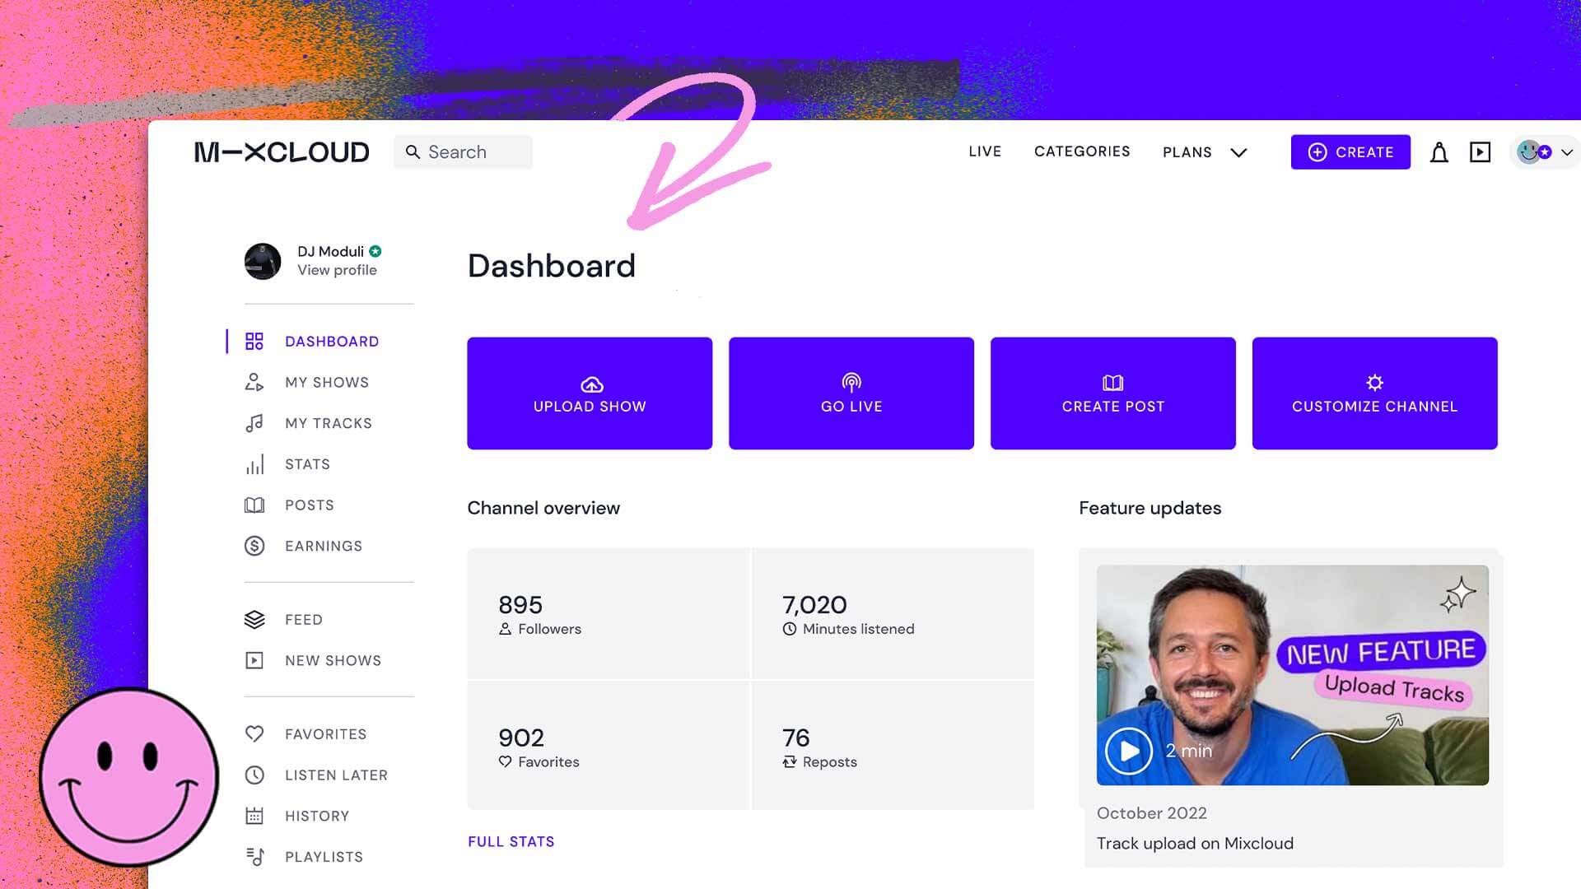1581x889 pixels.
Task: Click the search magnifier icon
Action: click(413, 152)
